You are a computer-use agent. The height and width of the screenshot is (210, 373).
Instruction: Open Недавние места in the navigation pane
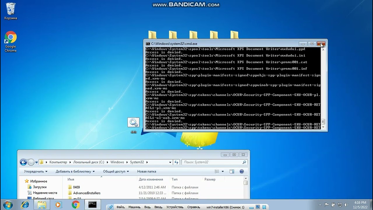[42, 193]
